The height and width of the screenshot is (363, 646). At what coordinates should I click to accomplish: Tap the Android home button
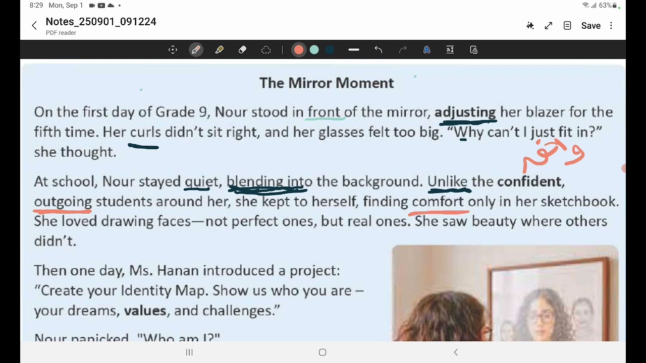(322, 352)
